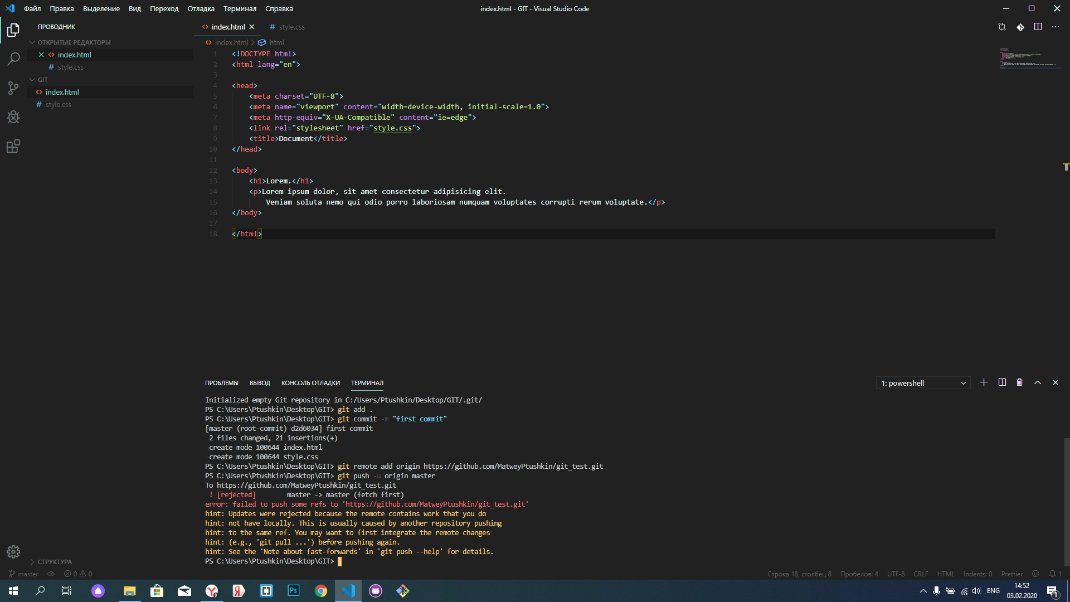1070x602 pixels.
Task: Open the Выделение menu
Action: tap(101, 8)
